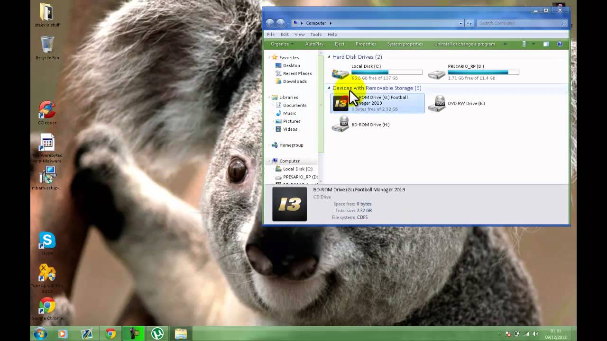This screenshot has width=607, height=341.
Task: Toggle the preview pane icon in toolbar
Action: click(546, 44)
